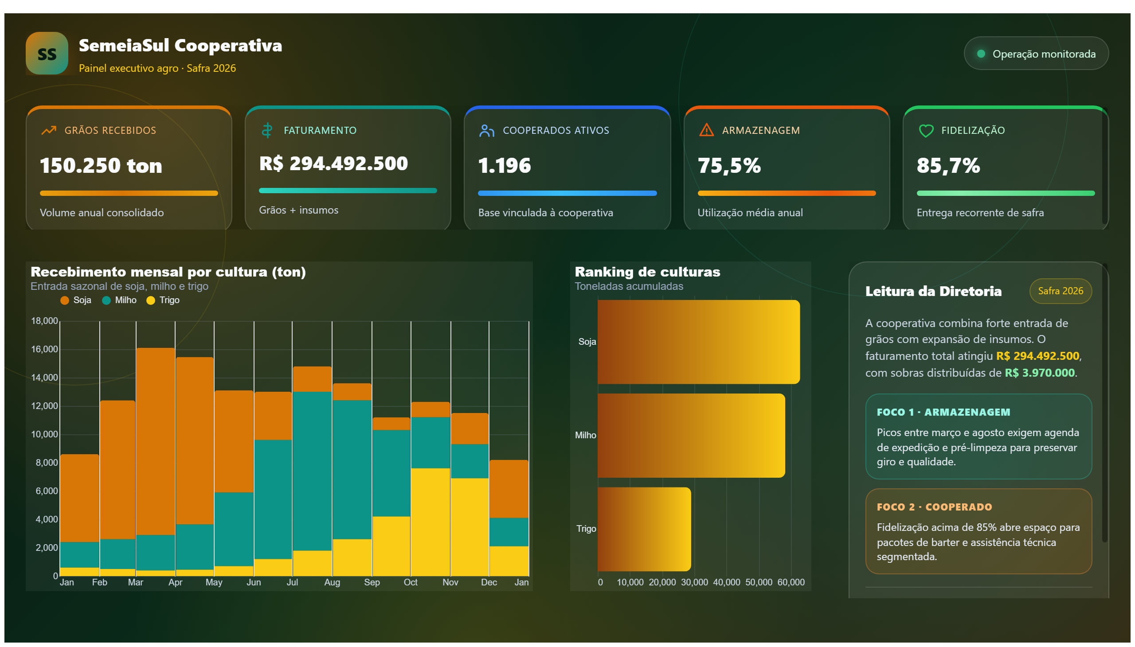Open the Foco 1 Armazenagem card

[978, 436]
